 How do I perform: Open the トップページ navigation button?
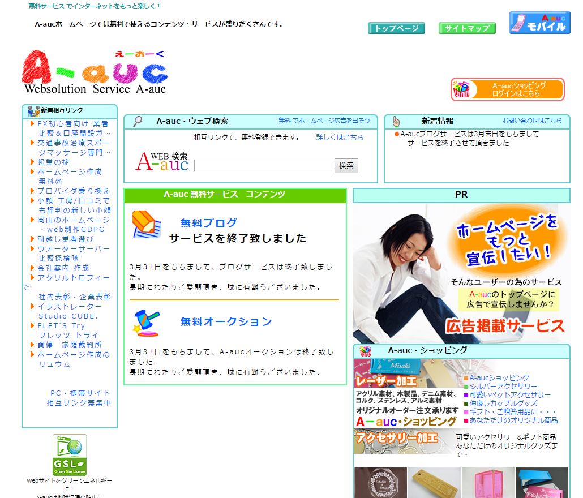coord(396,28)
